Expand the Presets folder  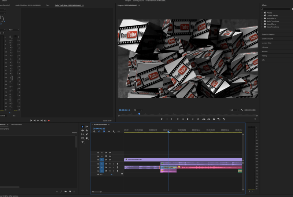(262, 13)
